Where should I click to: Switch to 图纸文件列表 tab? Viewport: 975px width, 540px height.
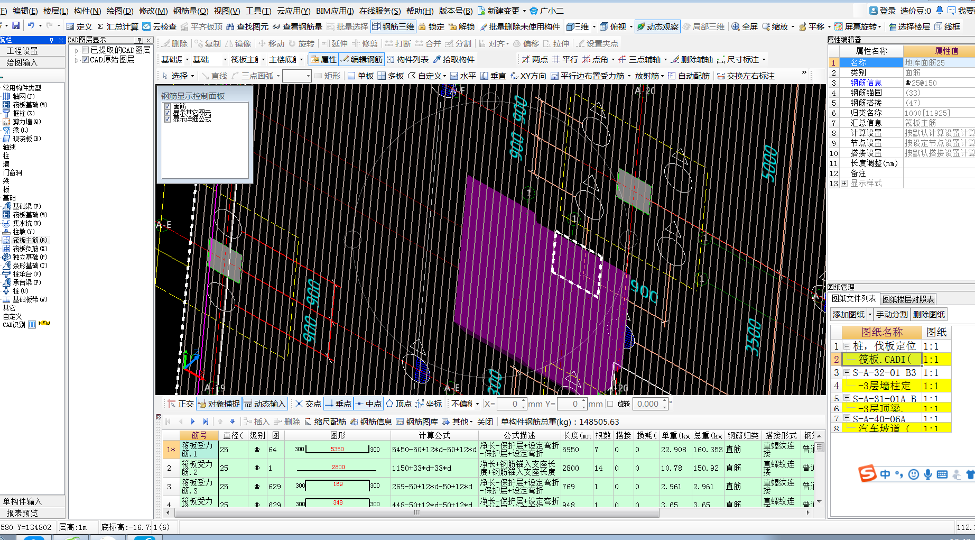tap(853, 298)
